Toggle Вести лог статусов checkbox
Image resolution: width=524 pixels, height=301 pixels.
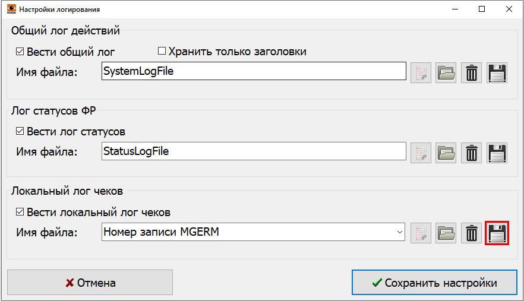tap(20, 132)
